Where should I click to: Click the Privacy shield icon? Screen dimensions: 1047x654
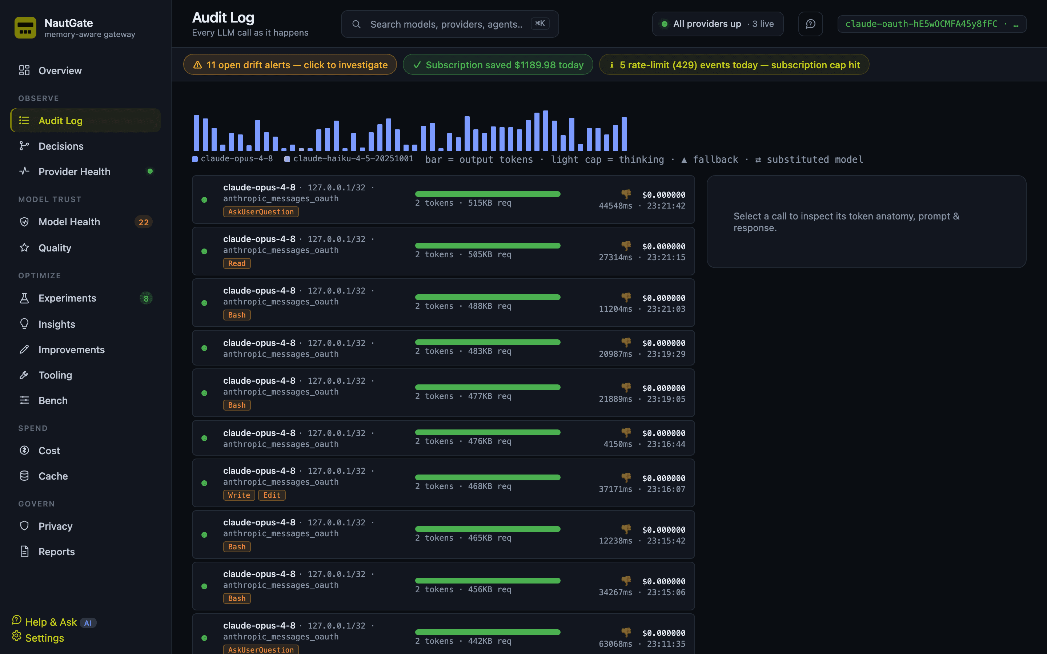[24, 526]
